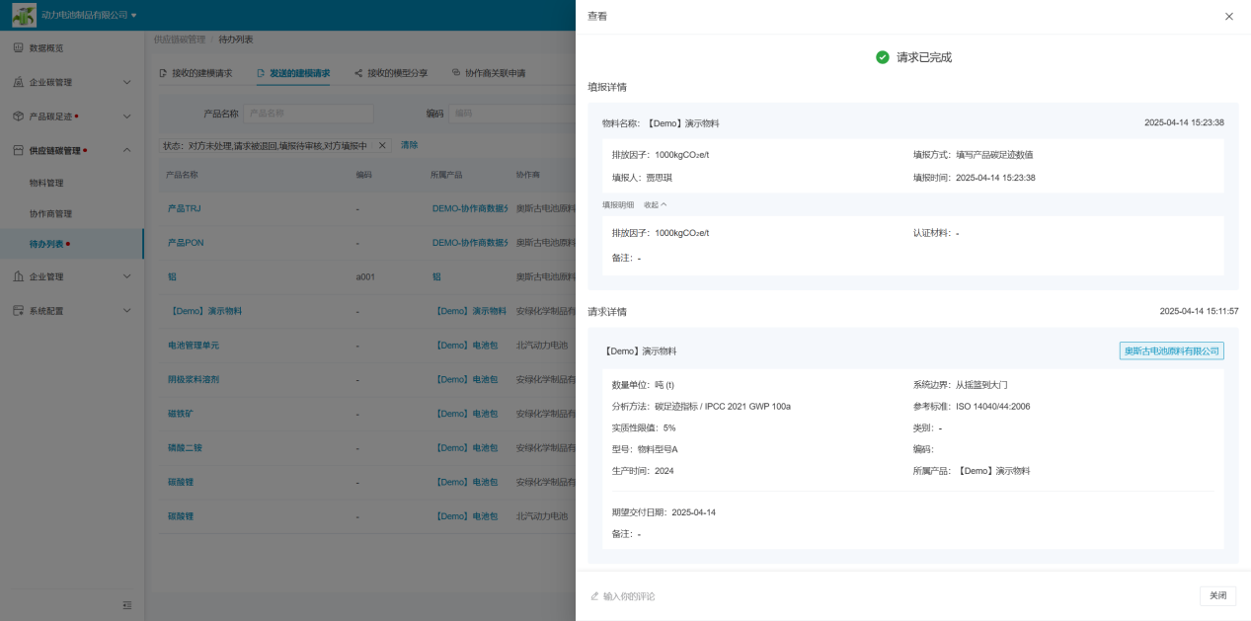Collapse 填报明细 using the 收起 toggle
This screenshot has width=1251, height=621.
tap(656, 204)
